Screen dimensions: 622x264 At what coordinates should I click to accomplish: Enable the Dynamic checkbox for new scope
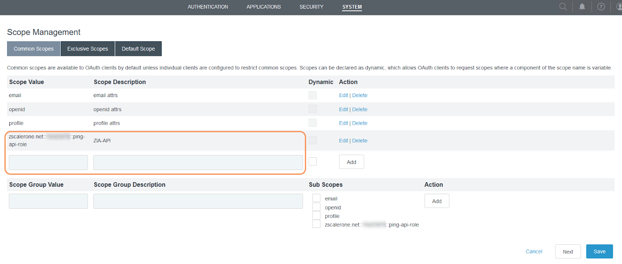(x=313, y=162)
